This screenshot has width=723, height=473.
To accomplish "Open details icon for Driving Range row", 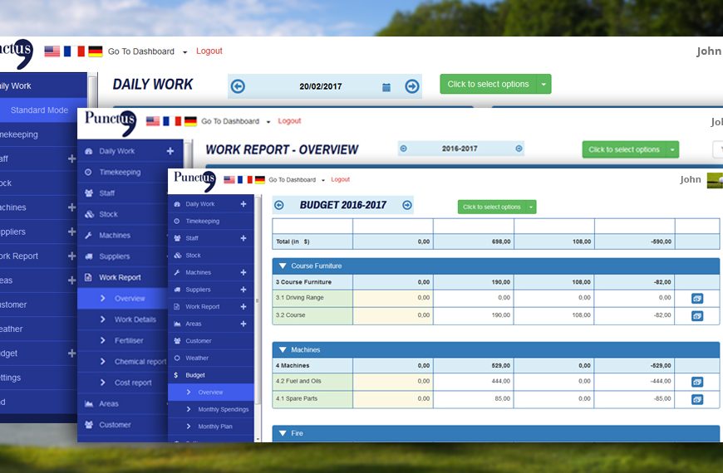I will click(x=696, y=298).
